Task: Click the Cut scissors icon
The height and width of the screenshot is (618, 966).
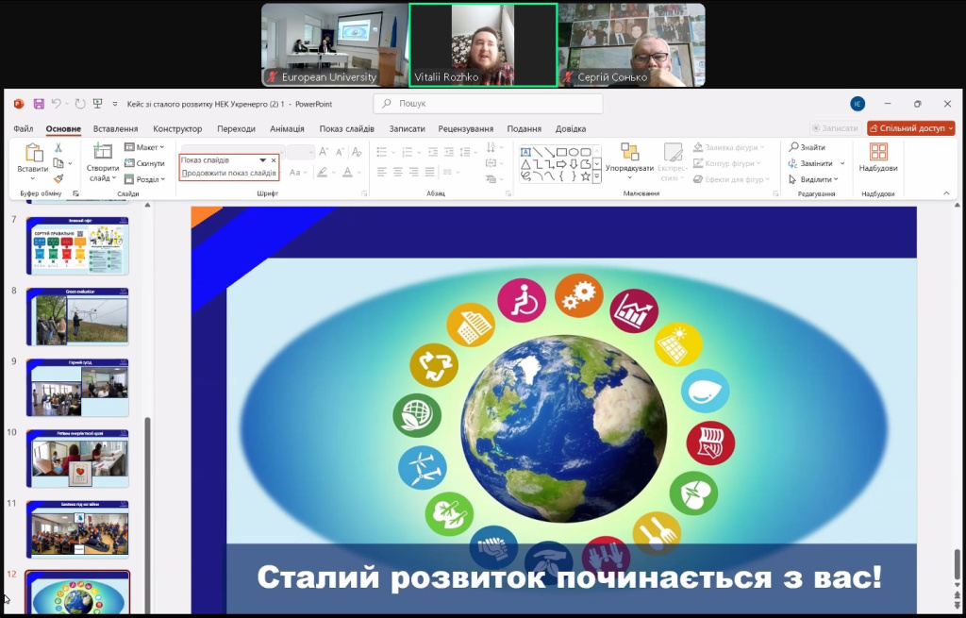Action: [58, 148]
